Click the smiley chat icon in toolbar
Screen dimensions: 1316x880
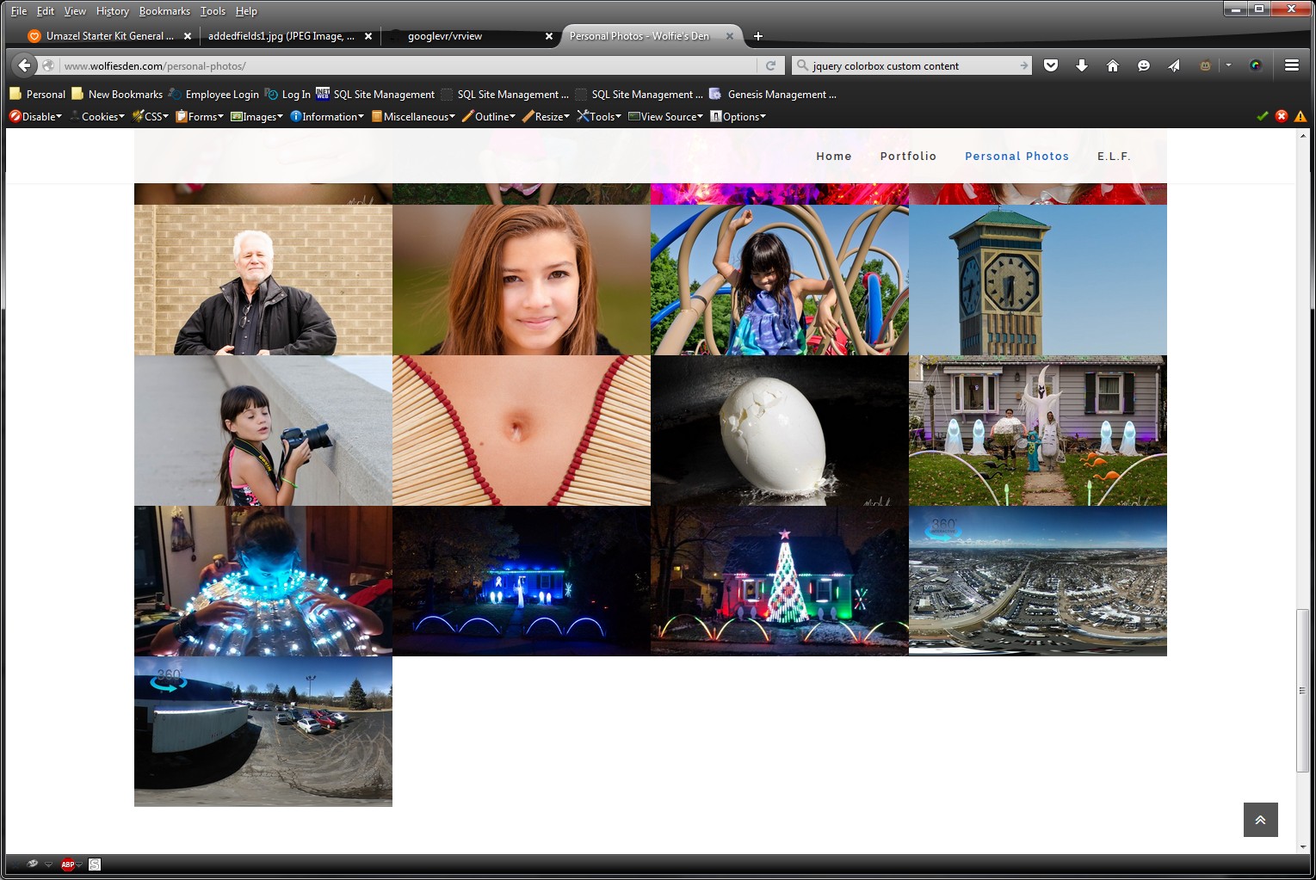pyautogui.click(x=1144, y=65)
